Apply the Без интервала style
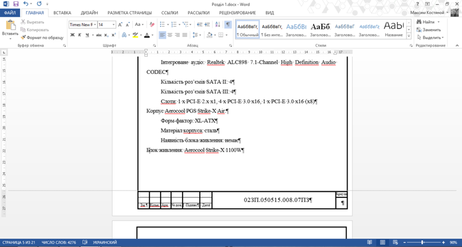 272,29
